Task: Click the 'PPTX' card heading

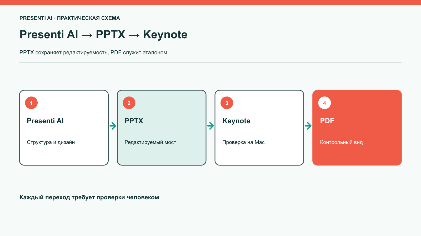Action: [x=134, y=121]
